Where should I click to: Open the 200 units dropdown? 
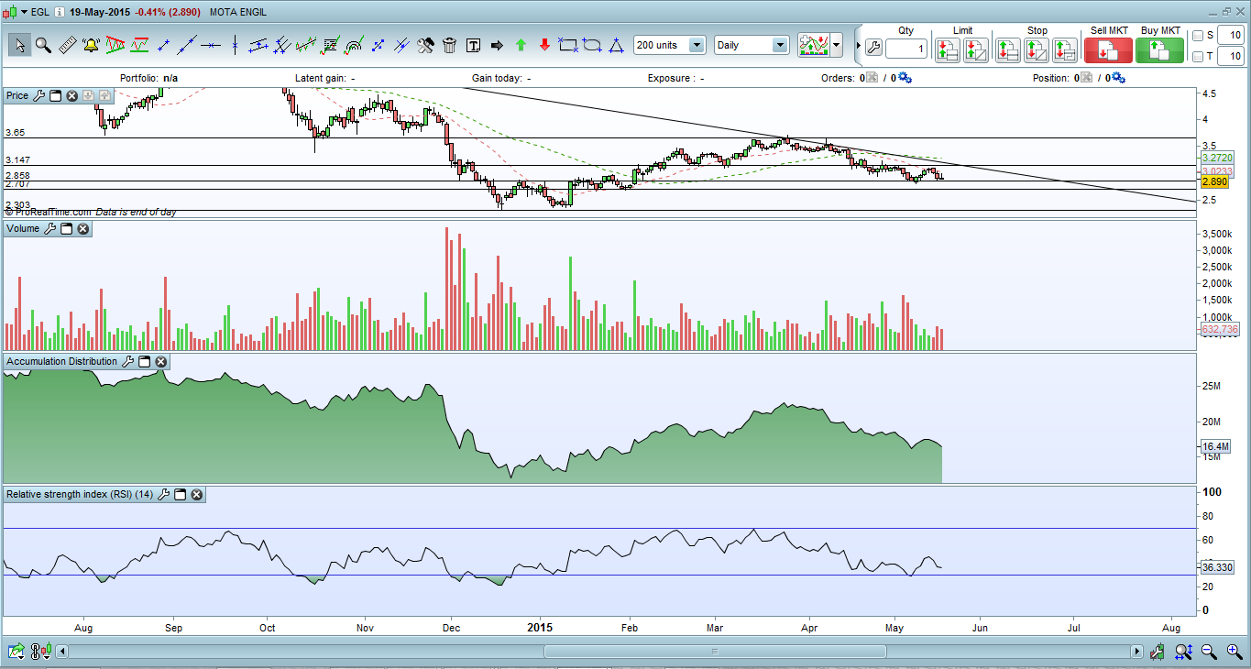[x=697, y=45]
